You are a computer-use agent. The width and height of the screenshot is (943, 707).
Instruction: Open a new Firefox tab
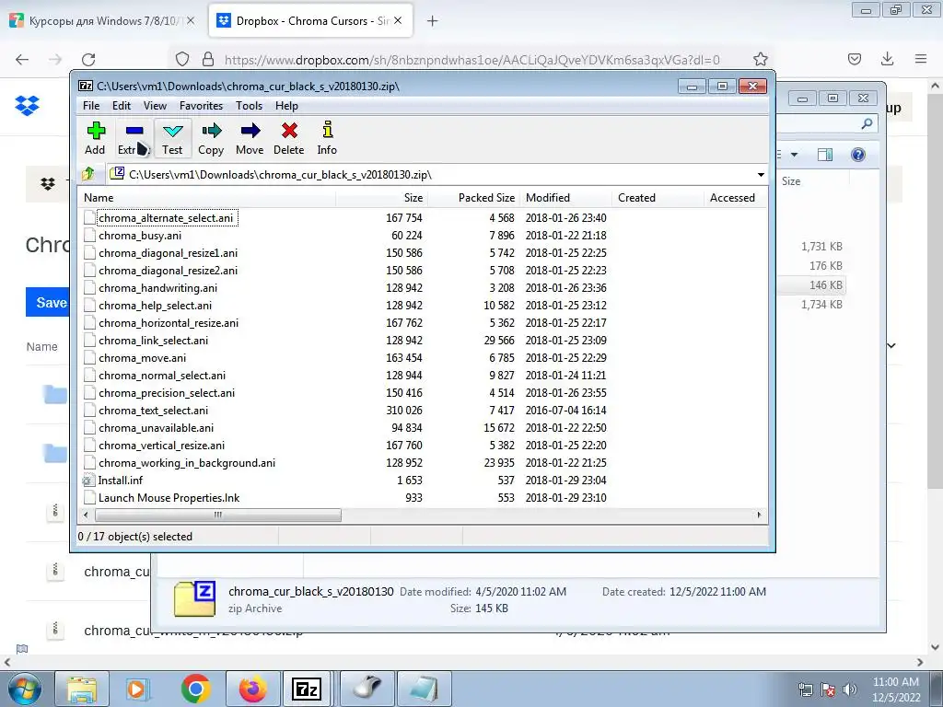432,21
